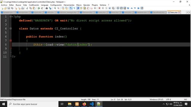Close the Datos.php tab
The image size is (191, 107).
coord(179,12)
